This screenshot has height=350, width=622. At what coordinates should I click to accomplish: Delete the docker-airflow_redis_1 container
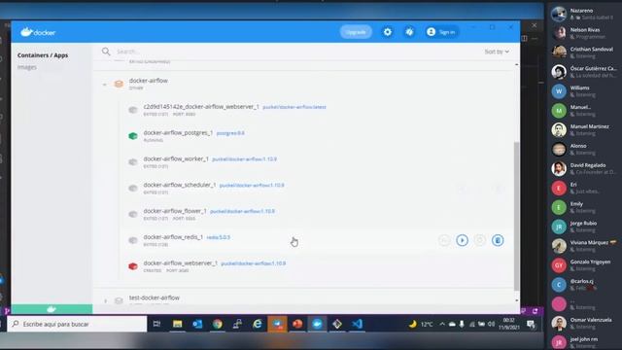[x=498, y=240]
